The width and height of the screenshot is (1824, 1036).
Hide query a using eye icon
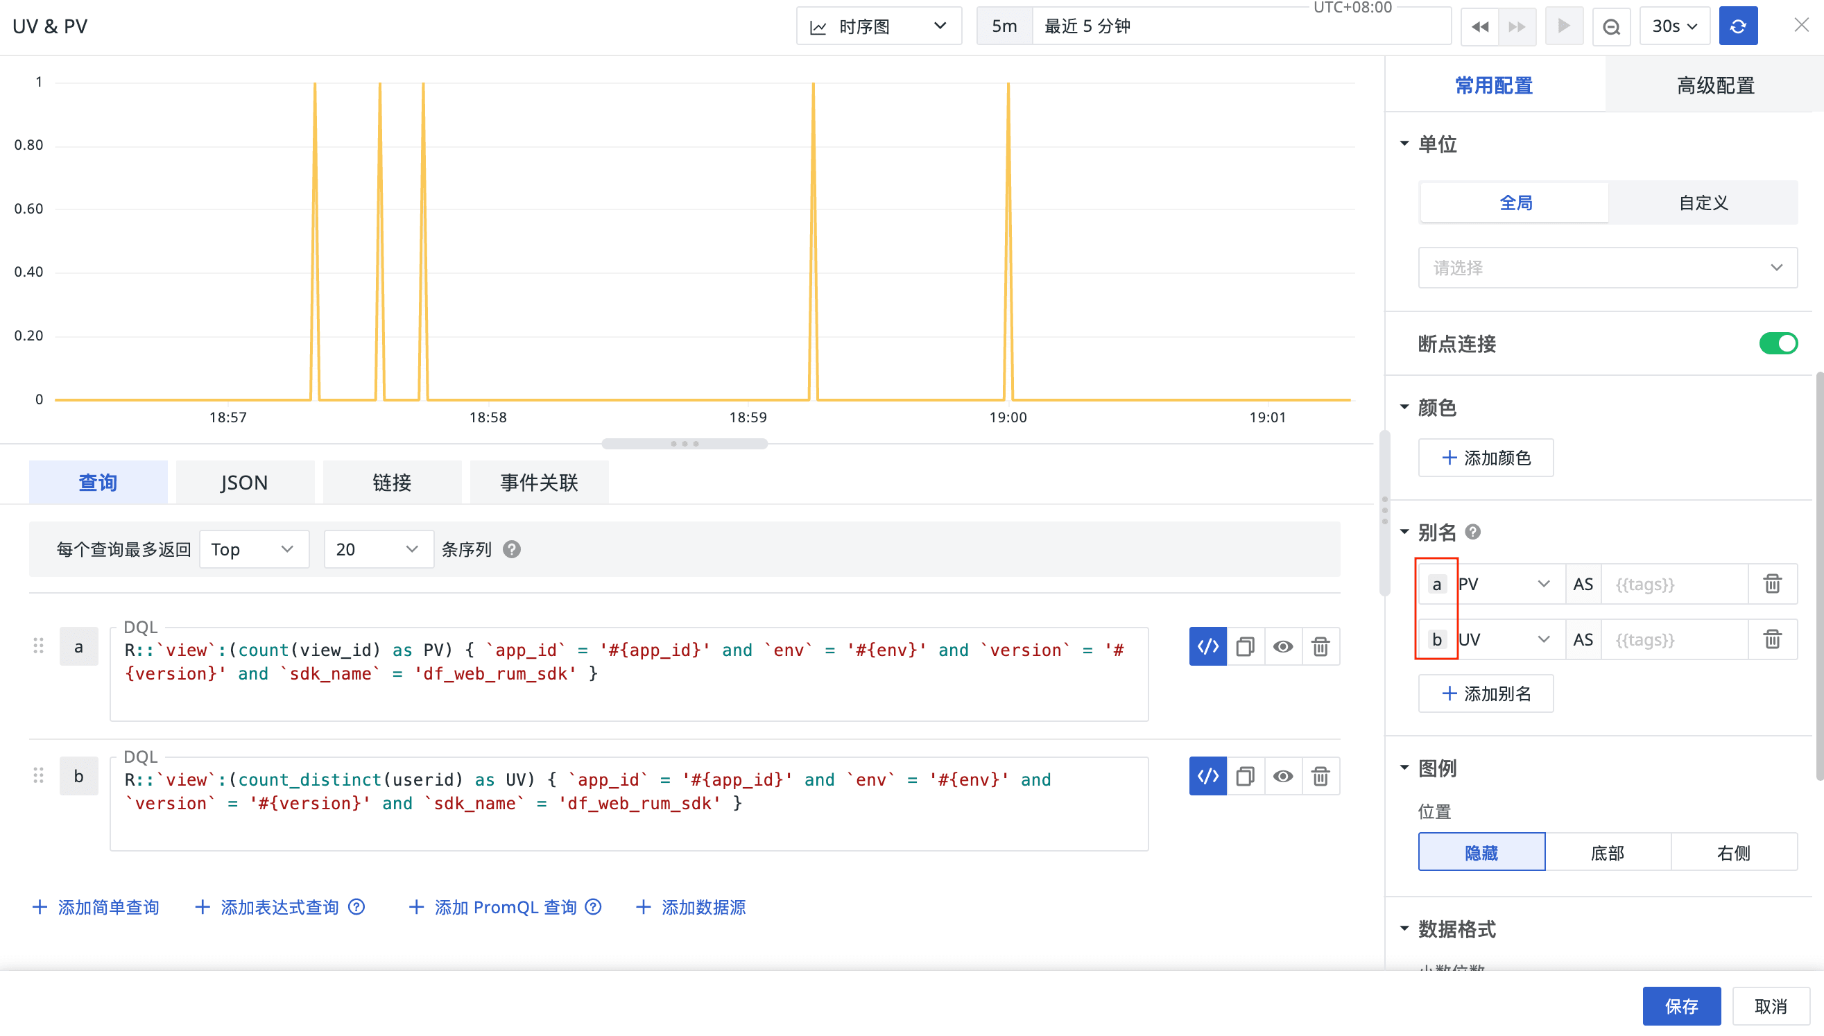point(1282,646)
